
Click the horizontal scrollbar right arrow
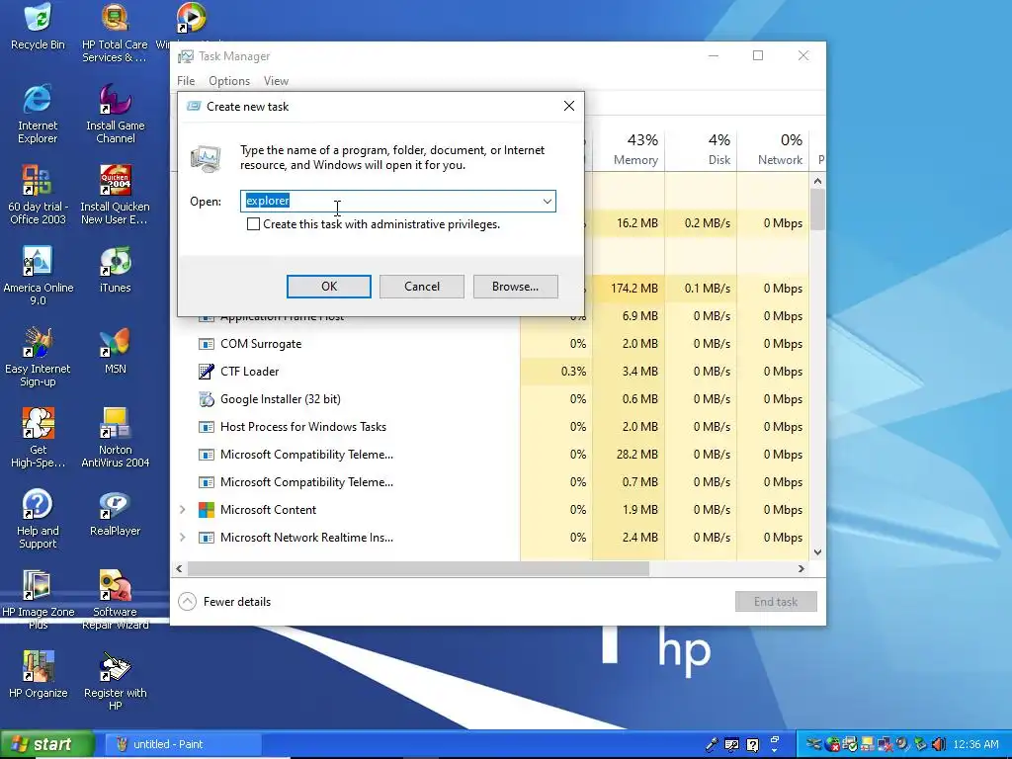click(x=801, y=568)
